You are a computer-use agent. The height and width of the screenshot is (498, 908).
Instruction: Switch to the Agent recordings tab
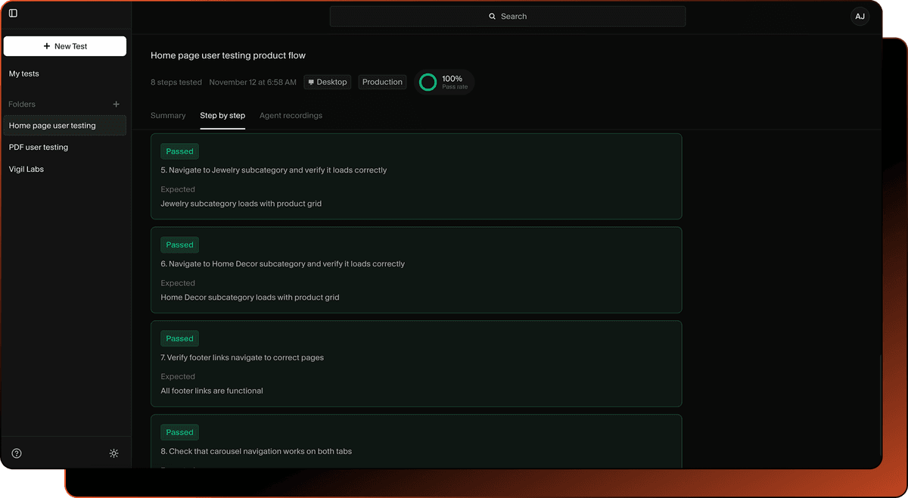pyautogui.click(x=291, y=116)
